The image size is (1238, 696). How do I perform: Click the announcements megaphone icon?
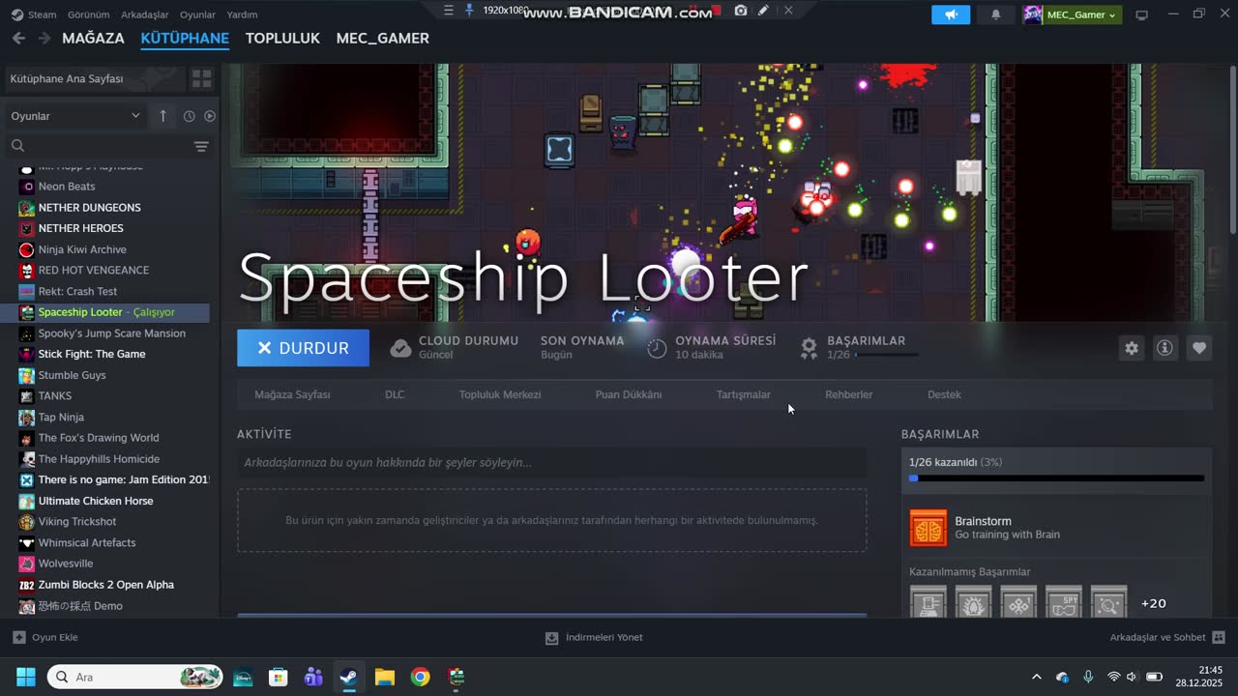tap(951, 14)
